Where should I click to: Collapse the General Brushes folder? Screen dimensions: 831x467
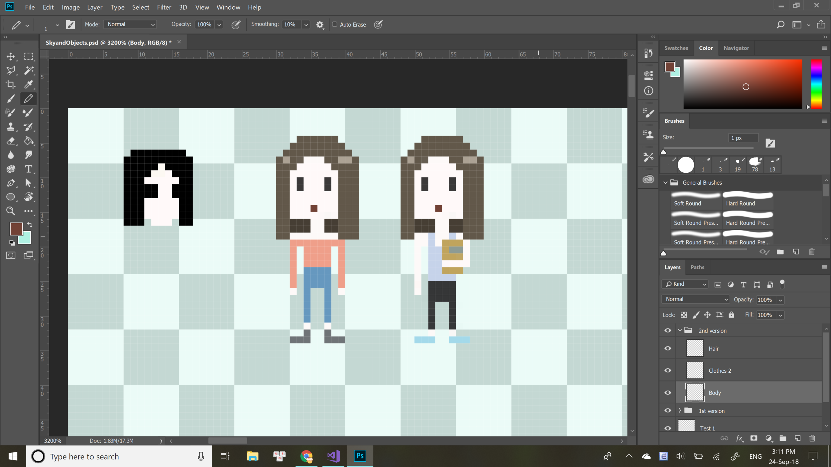[x=665, y=183]
